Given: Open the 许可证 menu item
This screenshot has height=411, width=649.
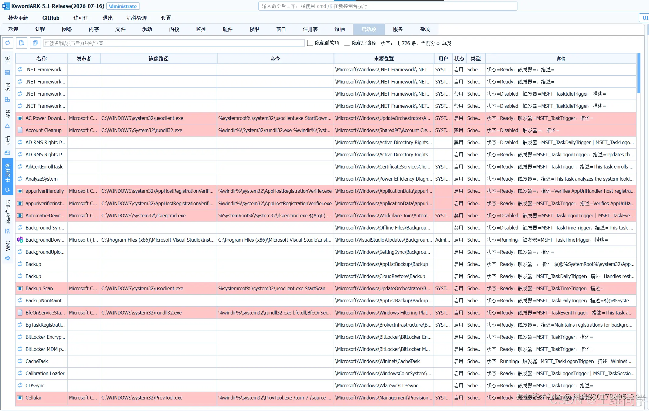Looking at the screenshot, I should 81,18.
